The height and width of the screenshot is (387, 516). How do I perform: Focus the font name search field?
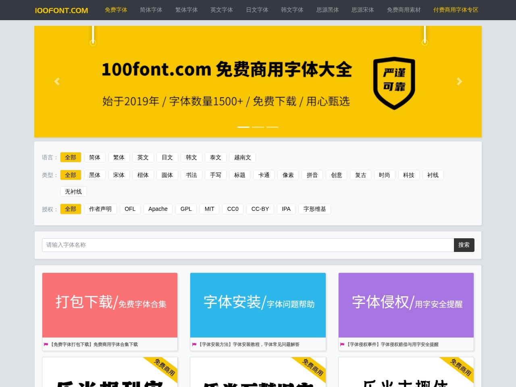248,245
